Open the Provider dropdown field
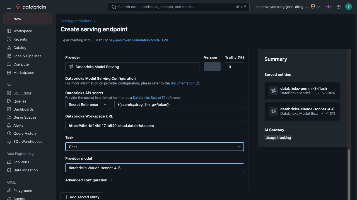 click(132, 67)
